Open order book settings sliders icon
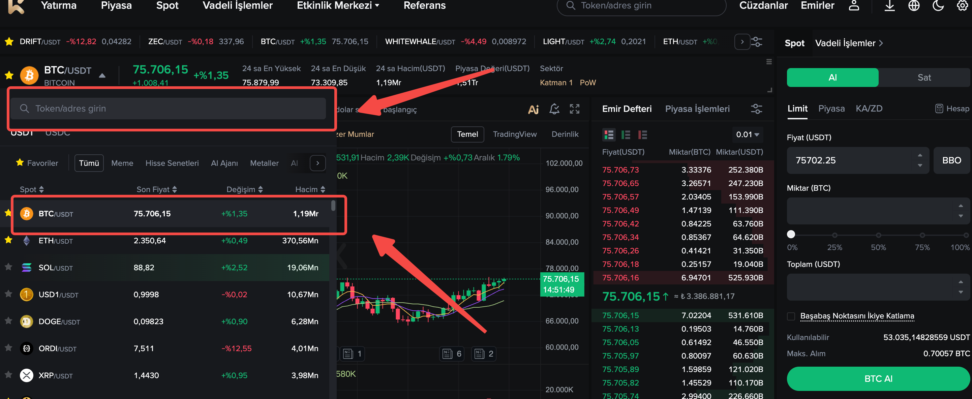This screenshot has width=972, height=399. 756,109
